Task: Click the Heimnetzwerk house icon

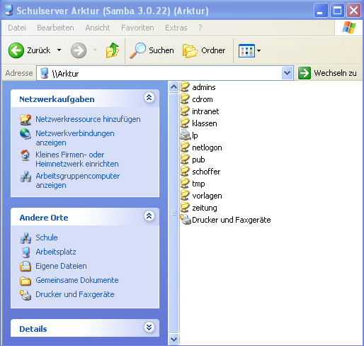Action: [x=25, y=155]
